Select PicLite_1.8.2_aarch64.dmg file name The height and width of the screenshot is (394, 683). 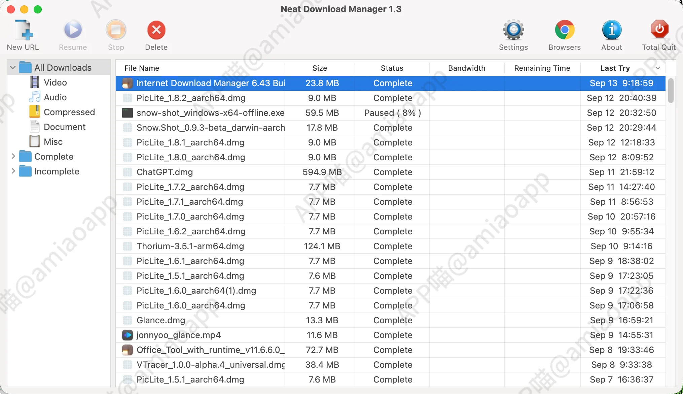[191, 98]
